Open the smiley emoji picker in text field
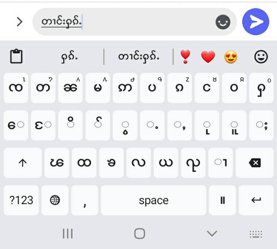Screen dimensions: 277x249 (x=223, y=22)
